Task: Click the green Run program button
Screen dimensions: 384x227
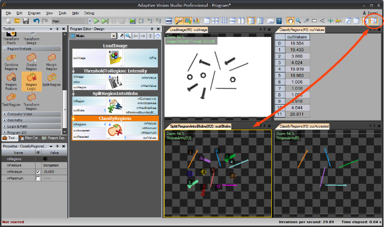Action: [96, 21]
